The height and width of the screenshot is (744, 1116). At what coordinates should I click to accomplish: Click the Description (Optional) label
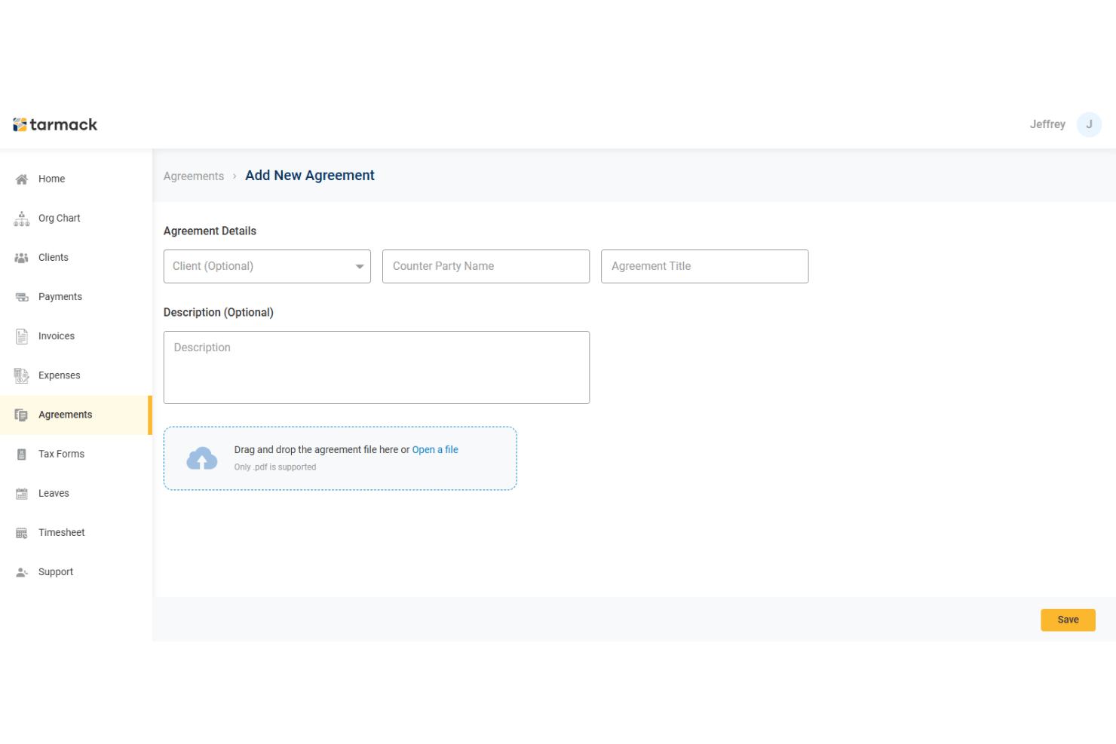[219, 312]
